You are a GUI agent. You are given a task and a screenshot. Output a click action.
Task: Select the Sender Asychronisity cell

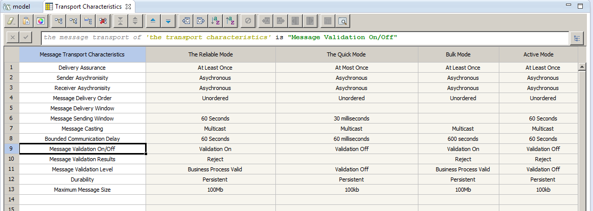(82, 78)
